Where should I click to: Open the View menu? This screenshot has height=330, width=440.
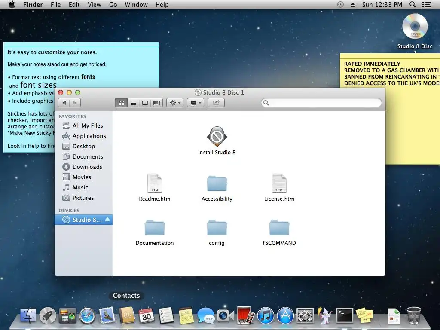coord(94,5)
